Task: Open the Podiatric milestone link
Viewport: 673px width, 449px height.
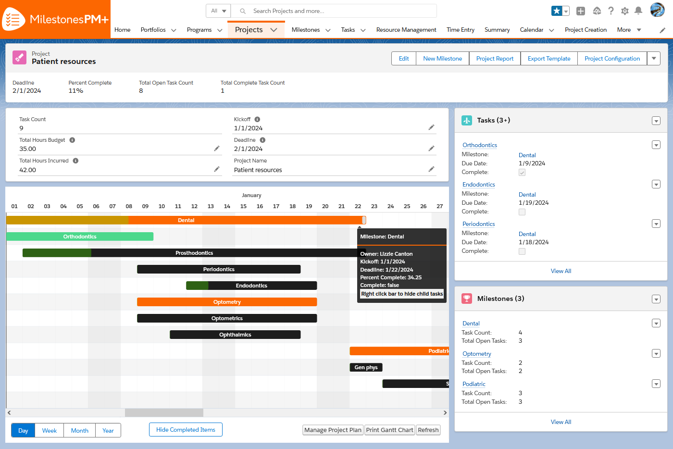Action: 474,384
